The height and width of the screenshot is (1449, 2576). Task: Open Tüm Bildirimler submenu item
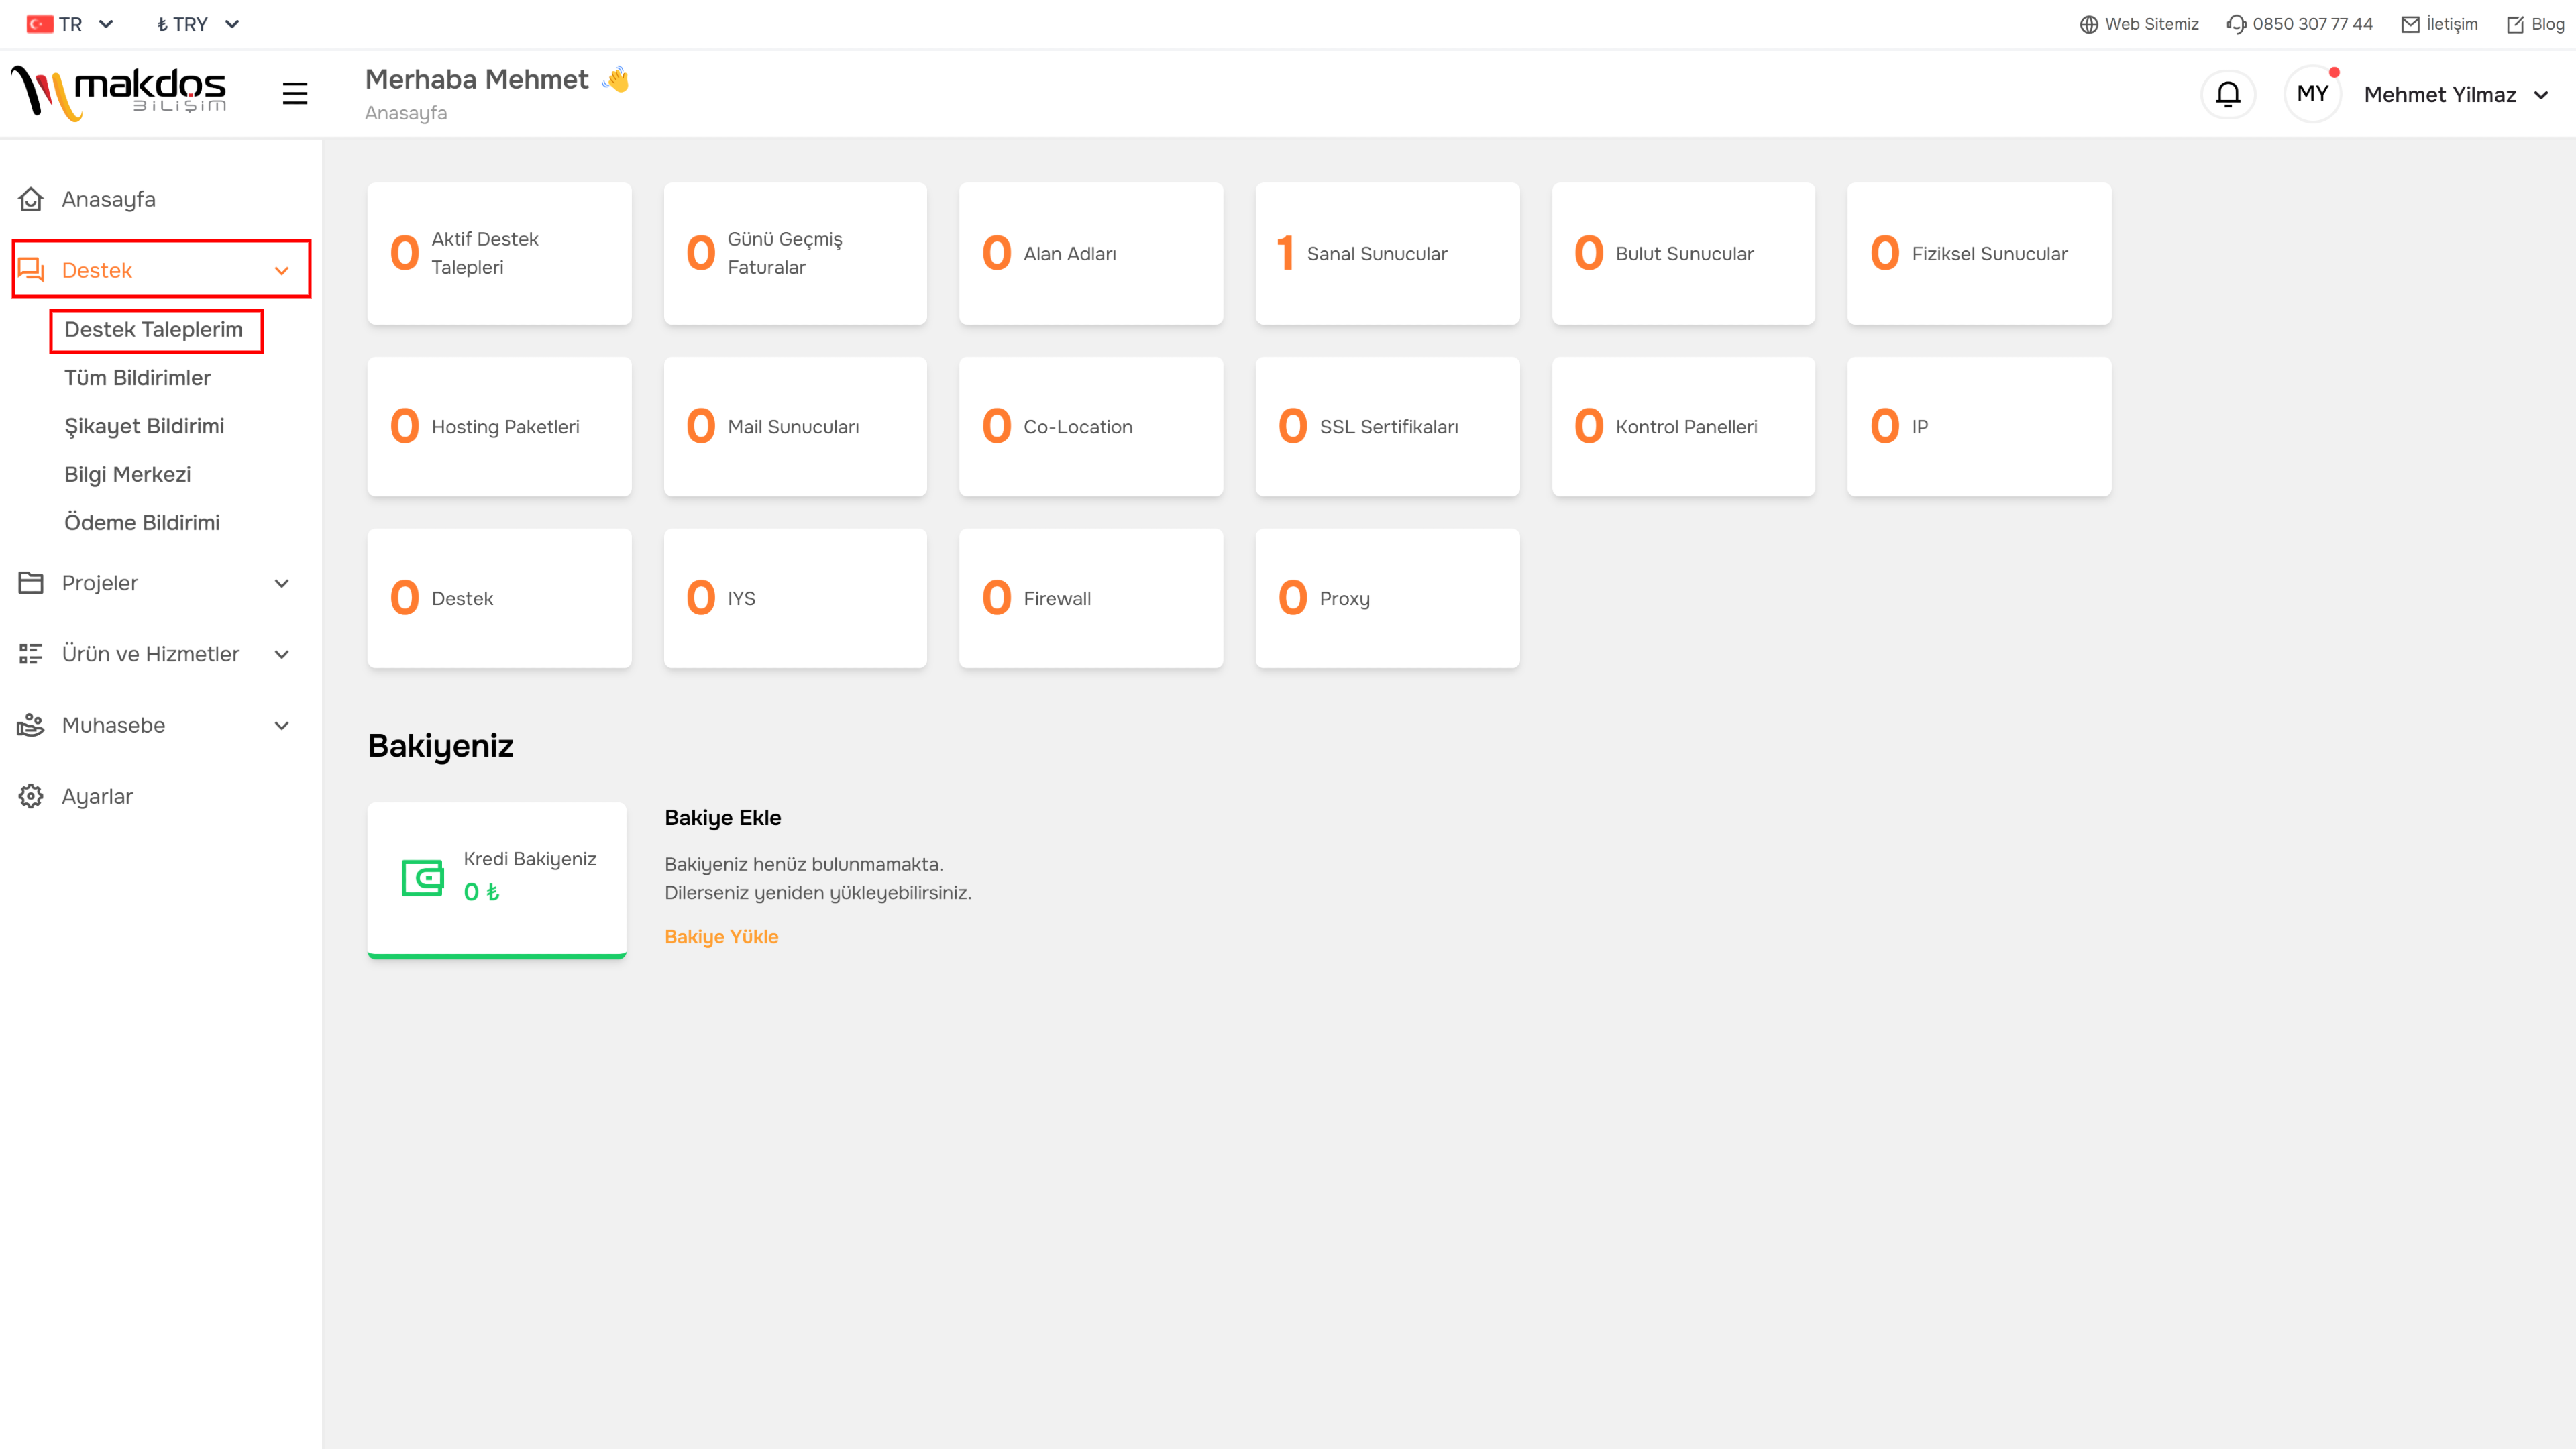(x=138, y=378)
